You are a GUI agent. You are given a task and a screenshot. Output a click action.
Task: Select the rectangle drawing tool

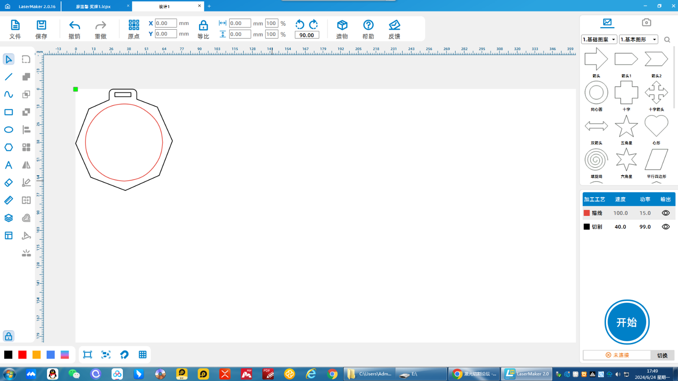click(8, 112)
